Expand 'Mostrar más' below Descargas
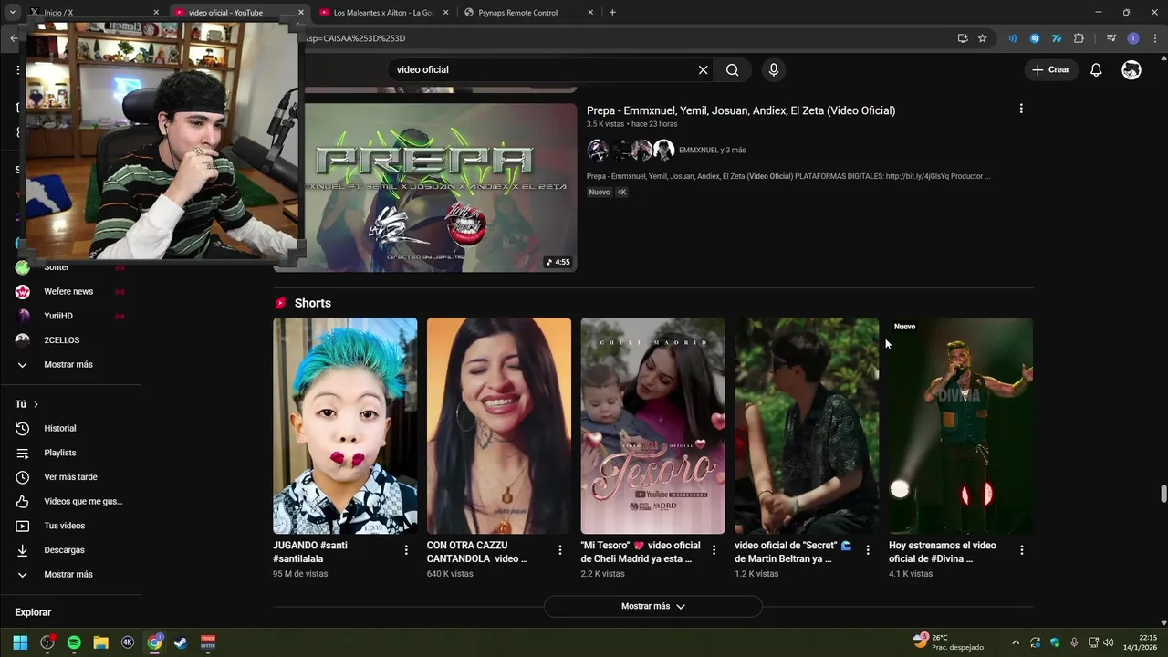This screenshot has height=657, width=1168. tap(68, 575)
